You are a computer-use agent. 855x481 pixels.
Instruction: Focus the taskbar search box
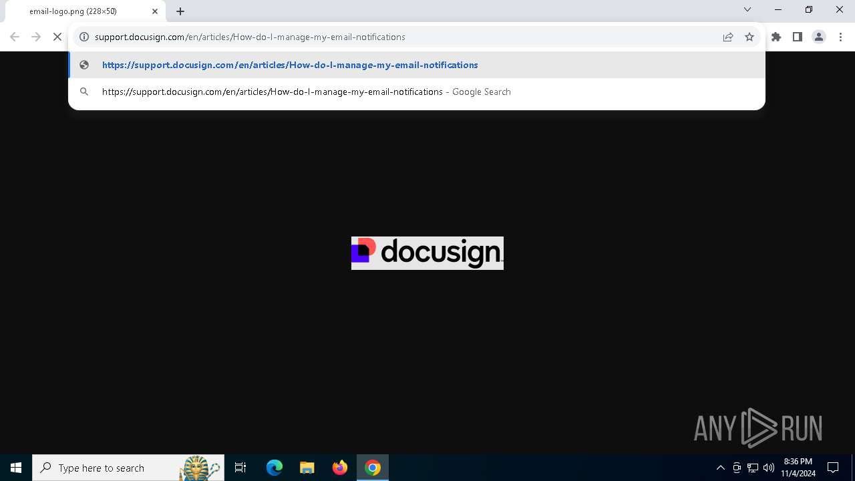128,468
